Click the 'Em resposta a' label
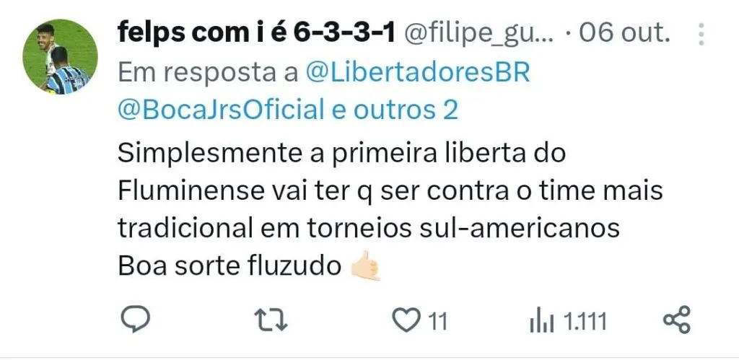 tap(208, 74)
